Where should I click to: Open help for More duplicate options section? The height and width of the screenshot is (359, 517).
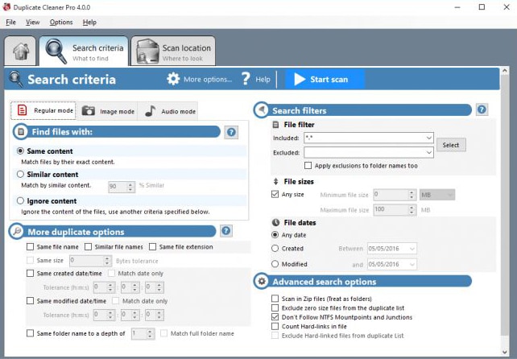(225, 231)
